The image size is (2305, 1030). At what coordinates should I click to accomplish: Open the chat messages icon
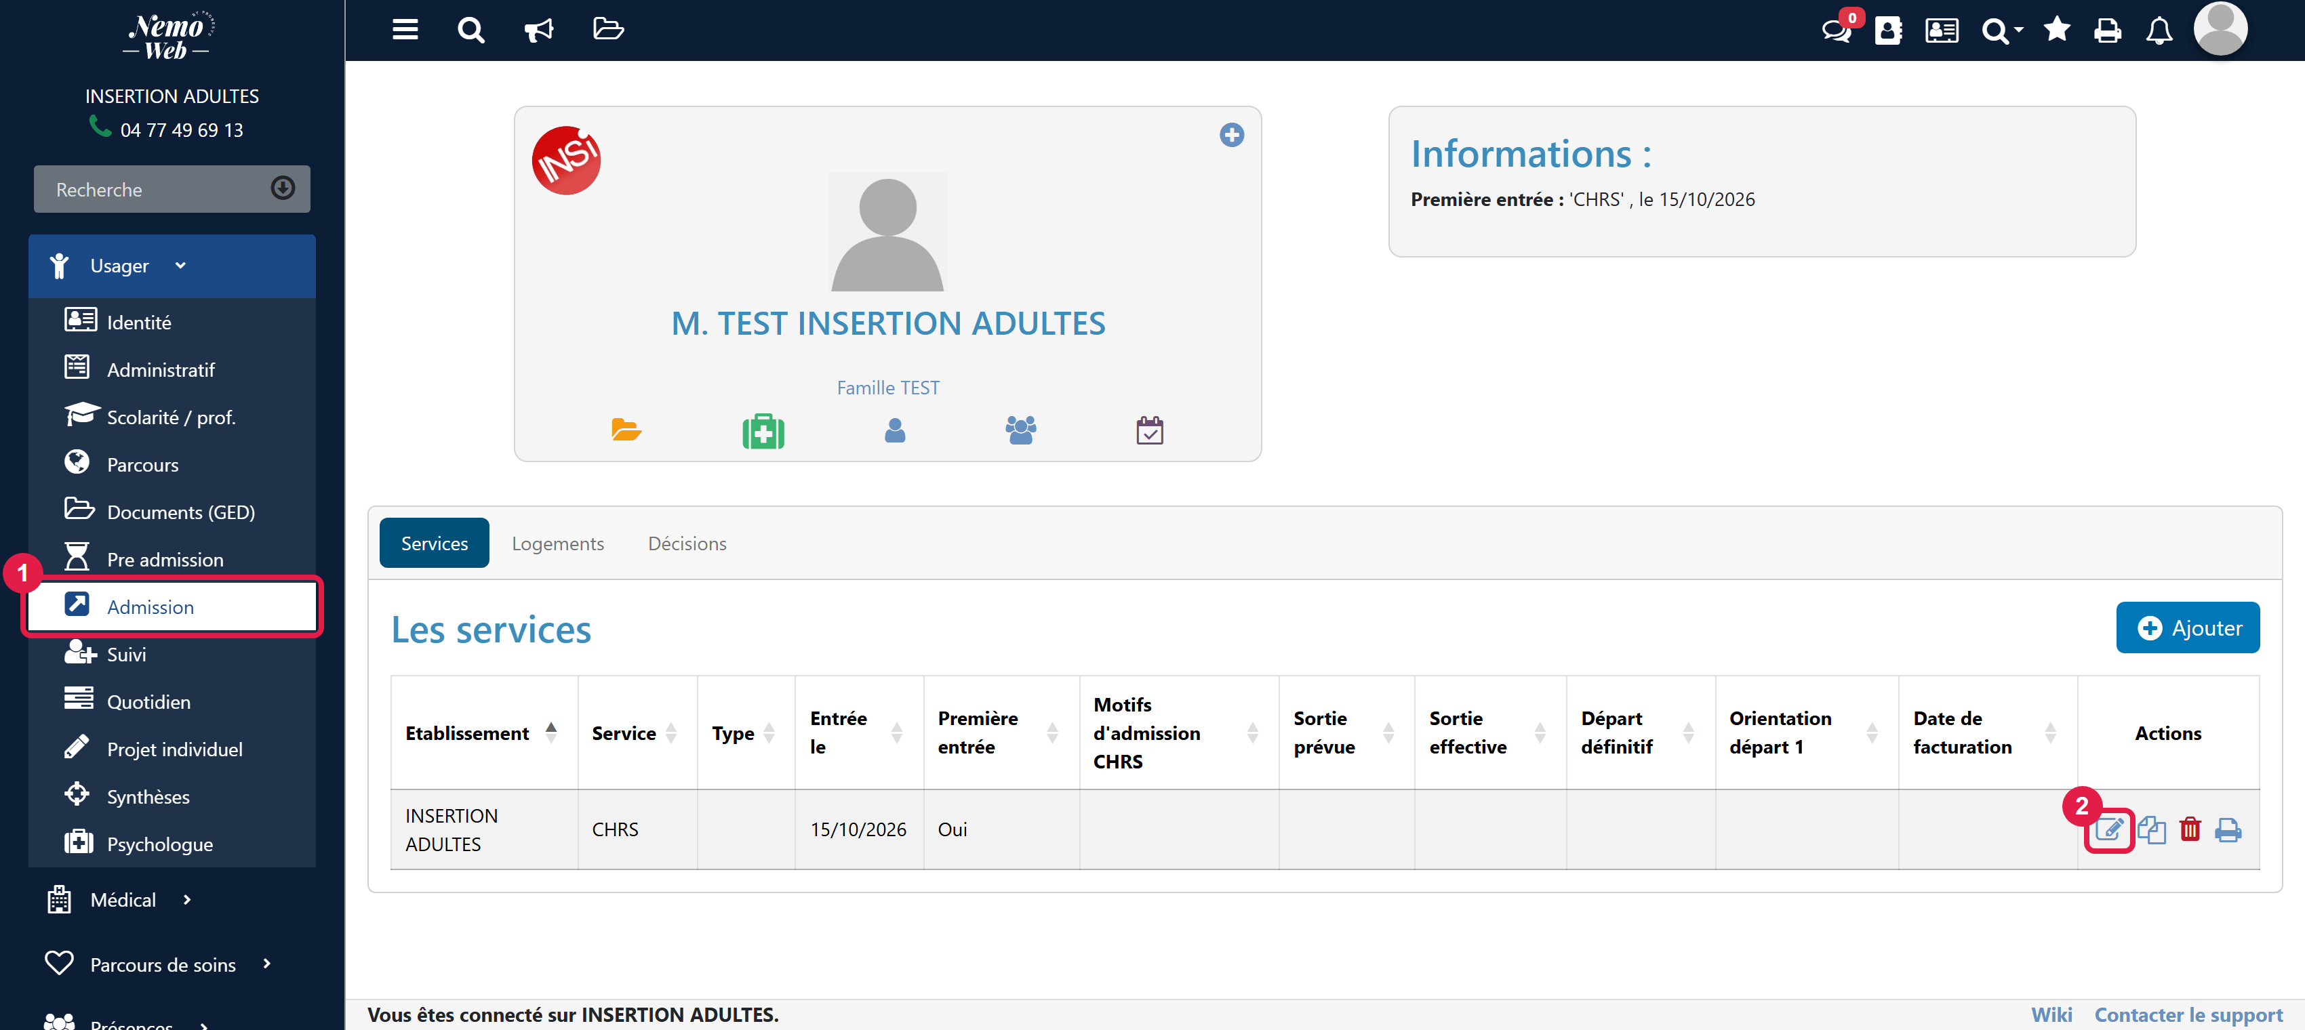point(1836,30)
